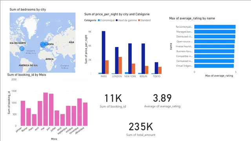This screenshot has width=251, height=141.
Task: Click the 'ÁSIA' map label
Action: [71, 42]
